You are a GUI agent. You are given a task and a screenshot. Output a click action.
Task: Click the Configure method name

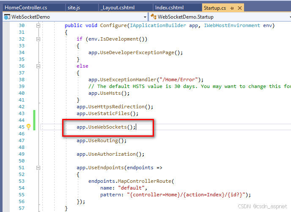(x=113, y=26)
